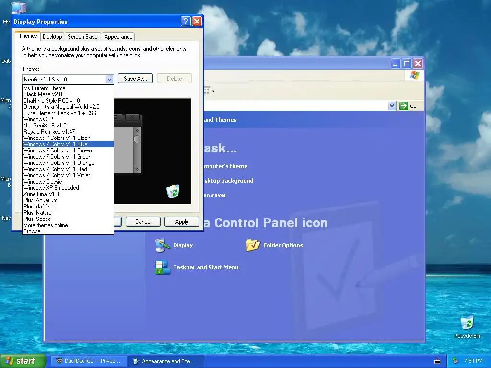Expand the address bar dropdown arrow
The width and height of the screenshot is (491, 368).
392,106
